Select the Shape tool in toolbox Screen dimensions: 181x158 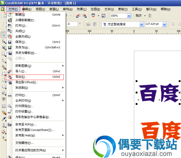click(4, 42)
